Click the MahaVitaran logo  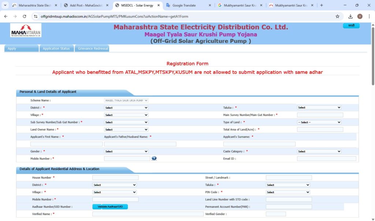(26, 30)
